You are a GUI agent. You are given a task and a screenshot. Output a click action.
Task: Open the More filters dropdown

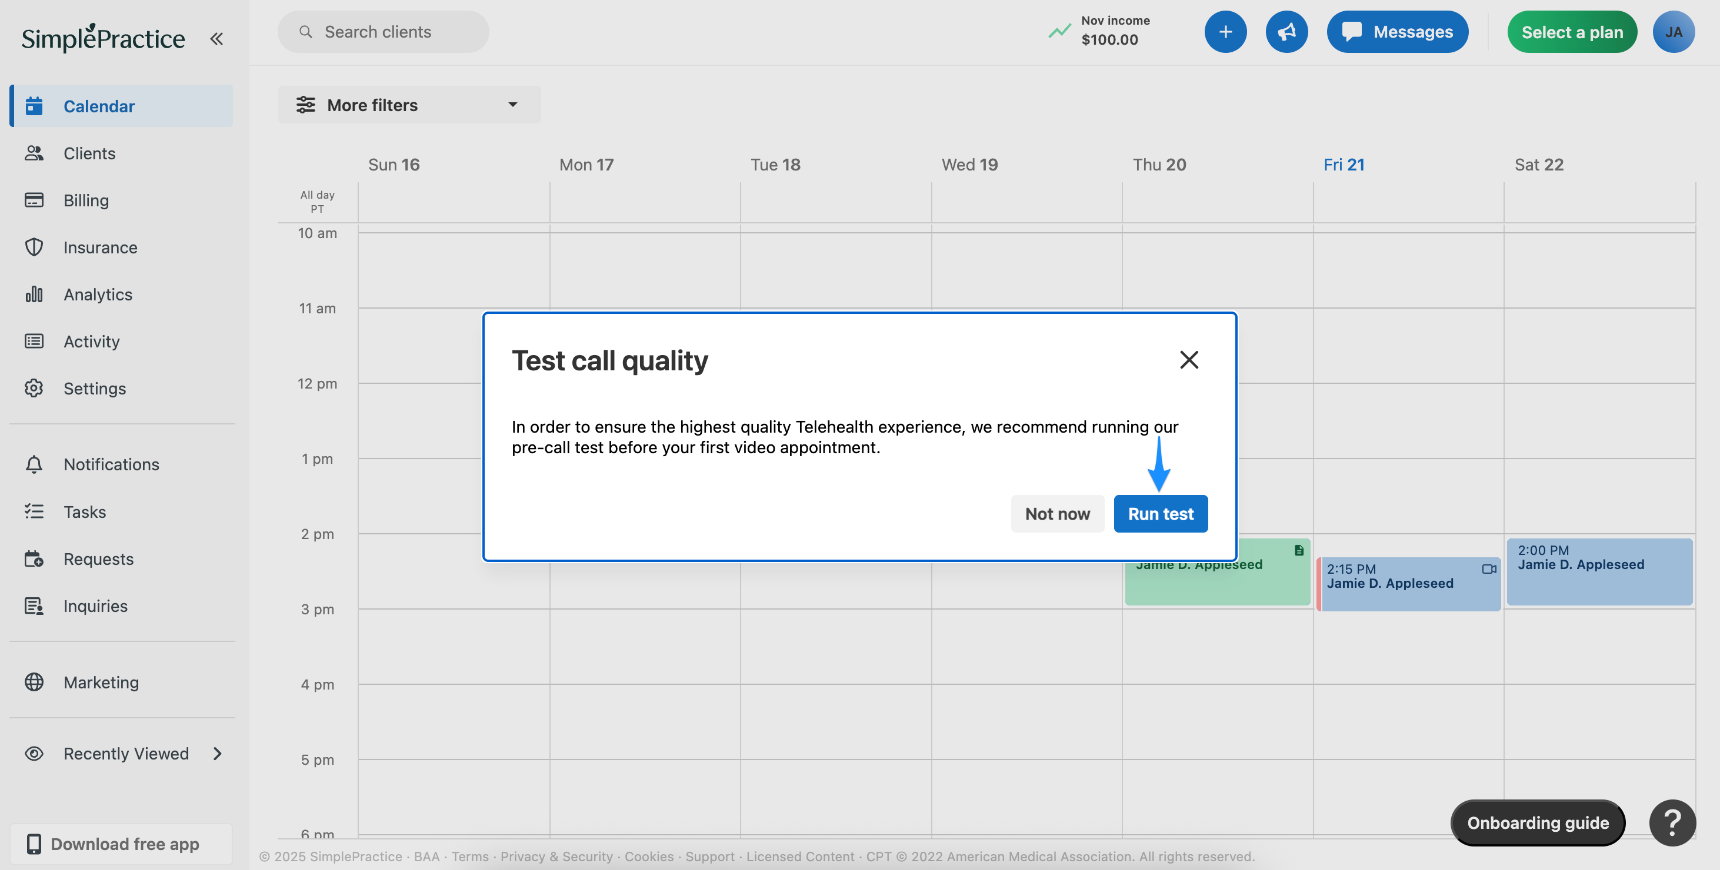(x=409, y=105)
